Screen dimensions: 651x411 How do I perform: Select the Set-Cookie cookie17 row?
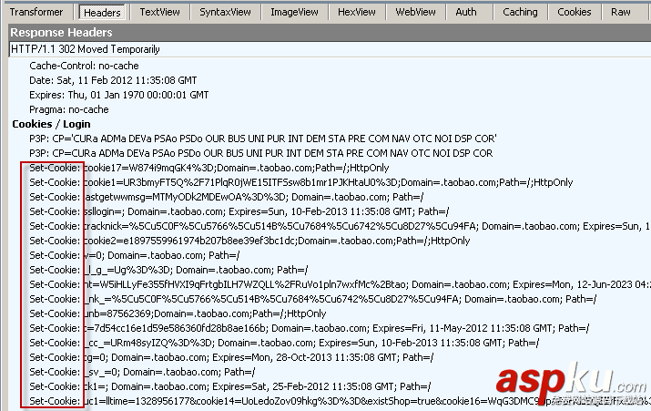pyautogui.click(x=209, y=168)
